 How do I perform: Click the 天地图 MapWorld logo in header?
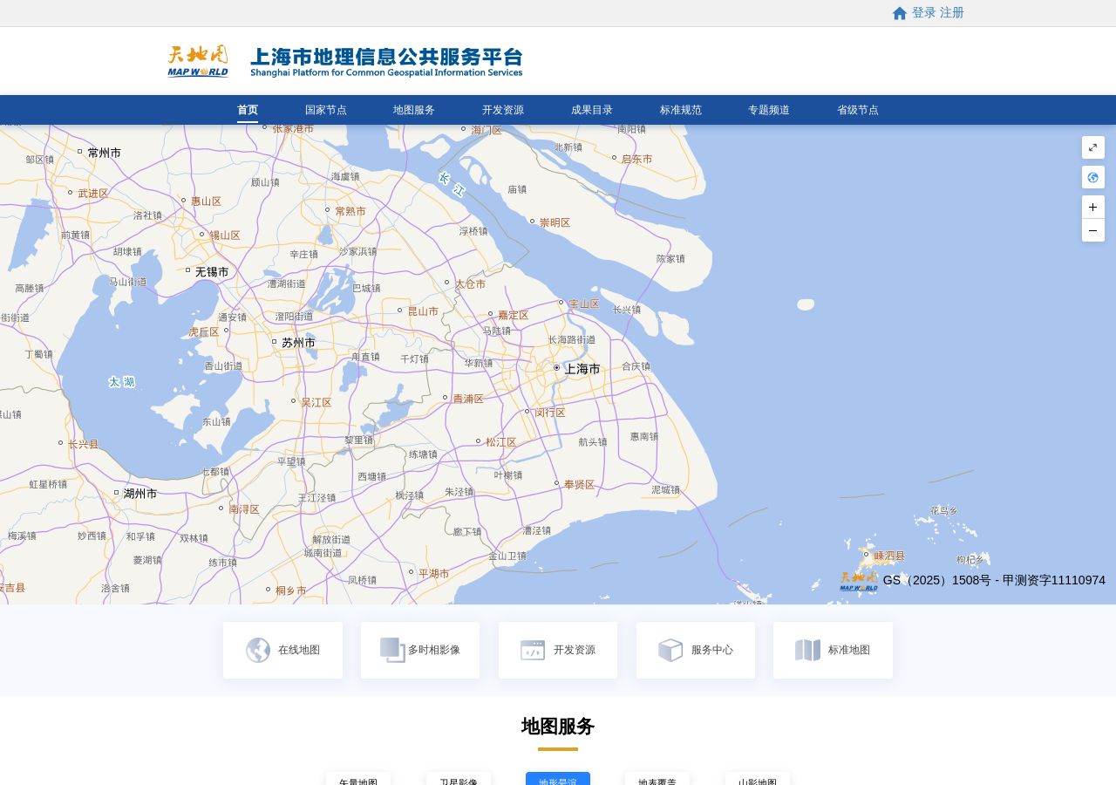pyautogui.click(x=198, y=61)
